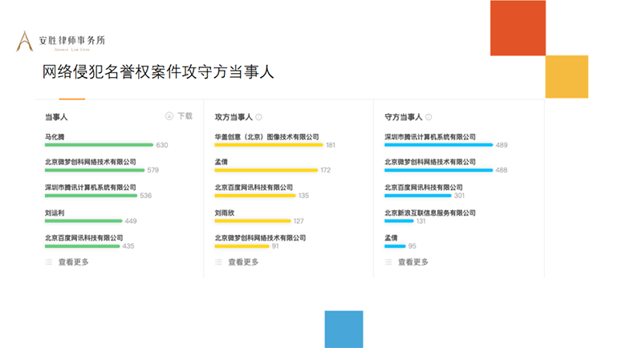
Task: Select 刘雨欣 party entry
Action: 225,213
